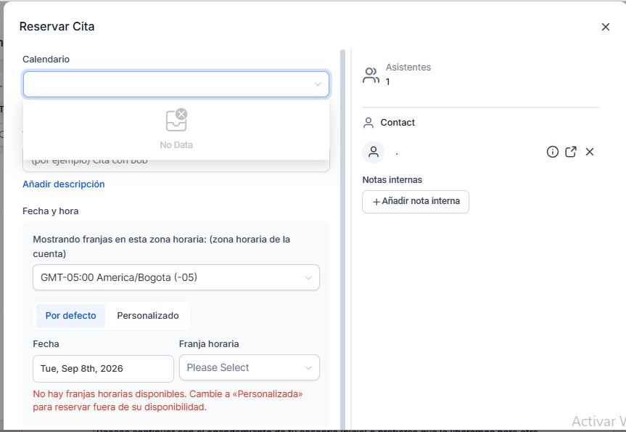Click the Añadir descripción link
Viewport: 626px width, 432px height.
click(64, 184)
